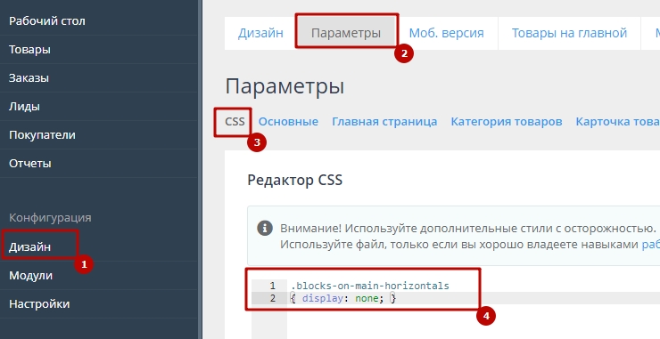Open the Моб. версия tab
Image resolution: width=660 pixels, height=339 pixels.
(447, 33)
